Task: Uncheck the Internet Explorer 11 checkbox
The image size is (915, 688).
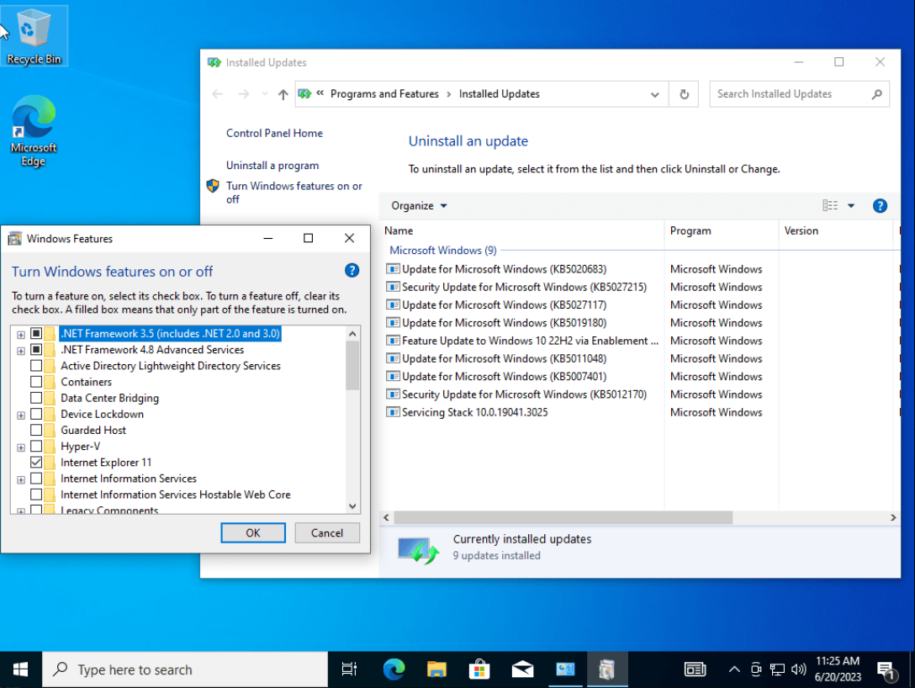Action: point(36,462)
